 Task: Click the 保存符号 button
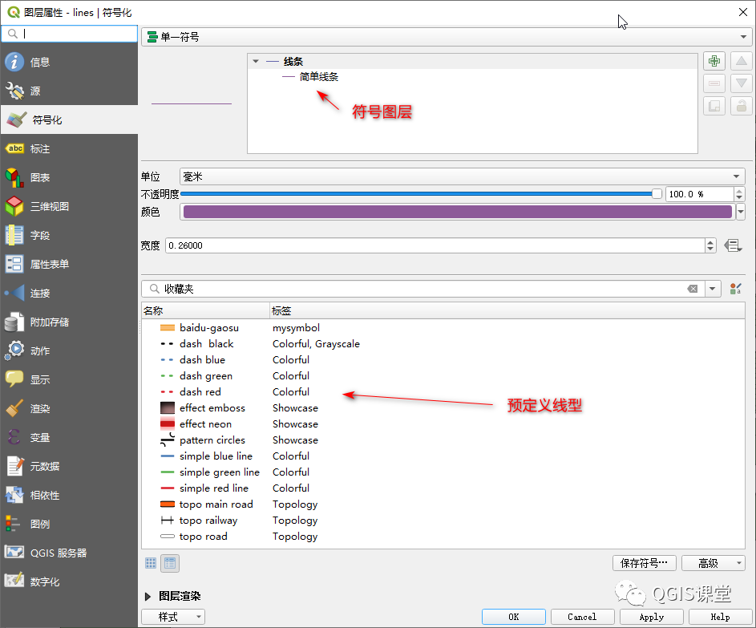click(x=644, y=563)
